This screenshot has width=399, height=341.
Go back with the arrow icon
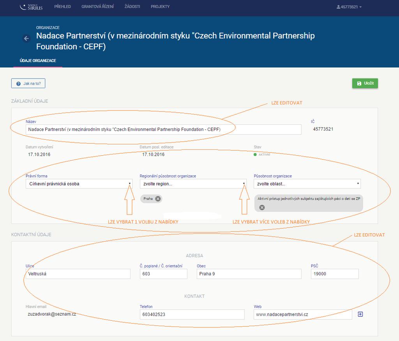click(26, 39)
